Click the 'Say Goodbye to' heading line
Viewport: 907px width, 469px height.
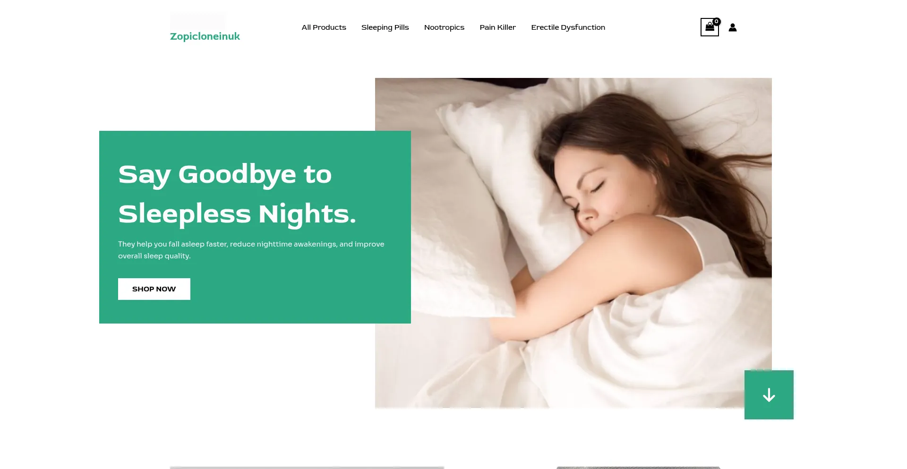225,175
